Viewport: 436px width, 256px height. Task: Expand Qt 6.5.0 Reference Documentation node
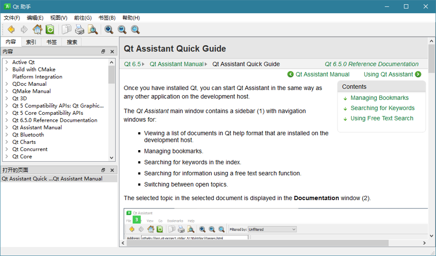tap(7, 120)
